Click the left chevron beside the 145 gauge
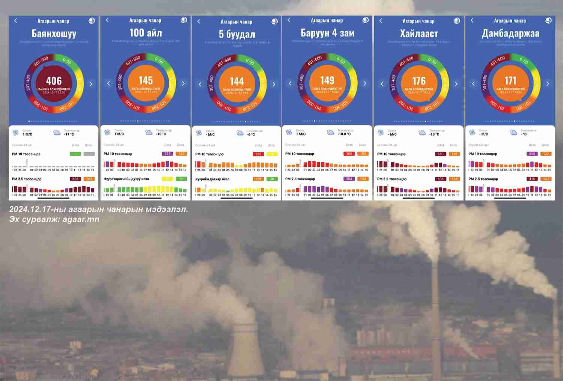The width and height of the screenshot is (563, 381). (108, 83)
